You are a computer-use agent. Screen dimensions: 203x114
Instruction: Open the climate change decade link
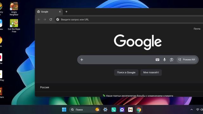tap(139, 96)
